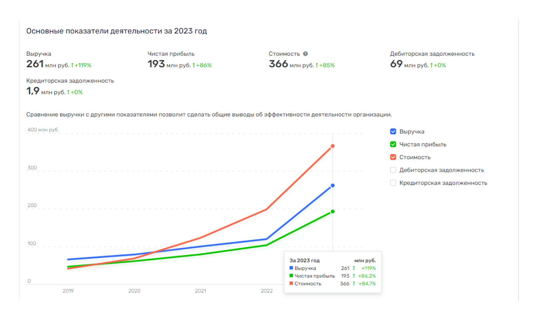This screenshot has width=538, height=320.
Task: Click the blue Выручка 2023 data point
Action: tap(333, 185)
